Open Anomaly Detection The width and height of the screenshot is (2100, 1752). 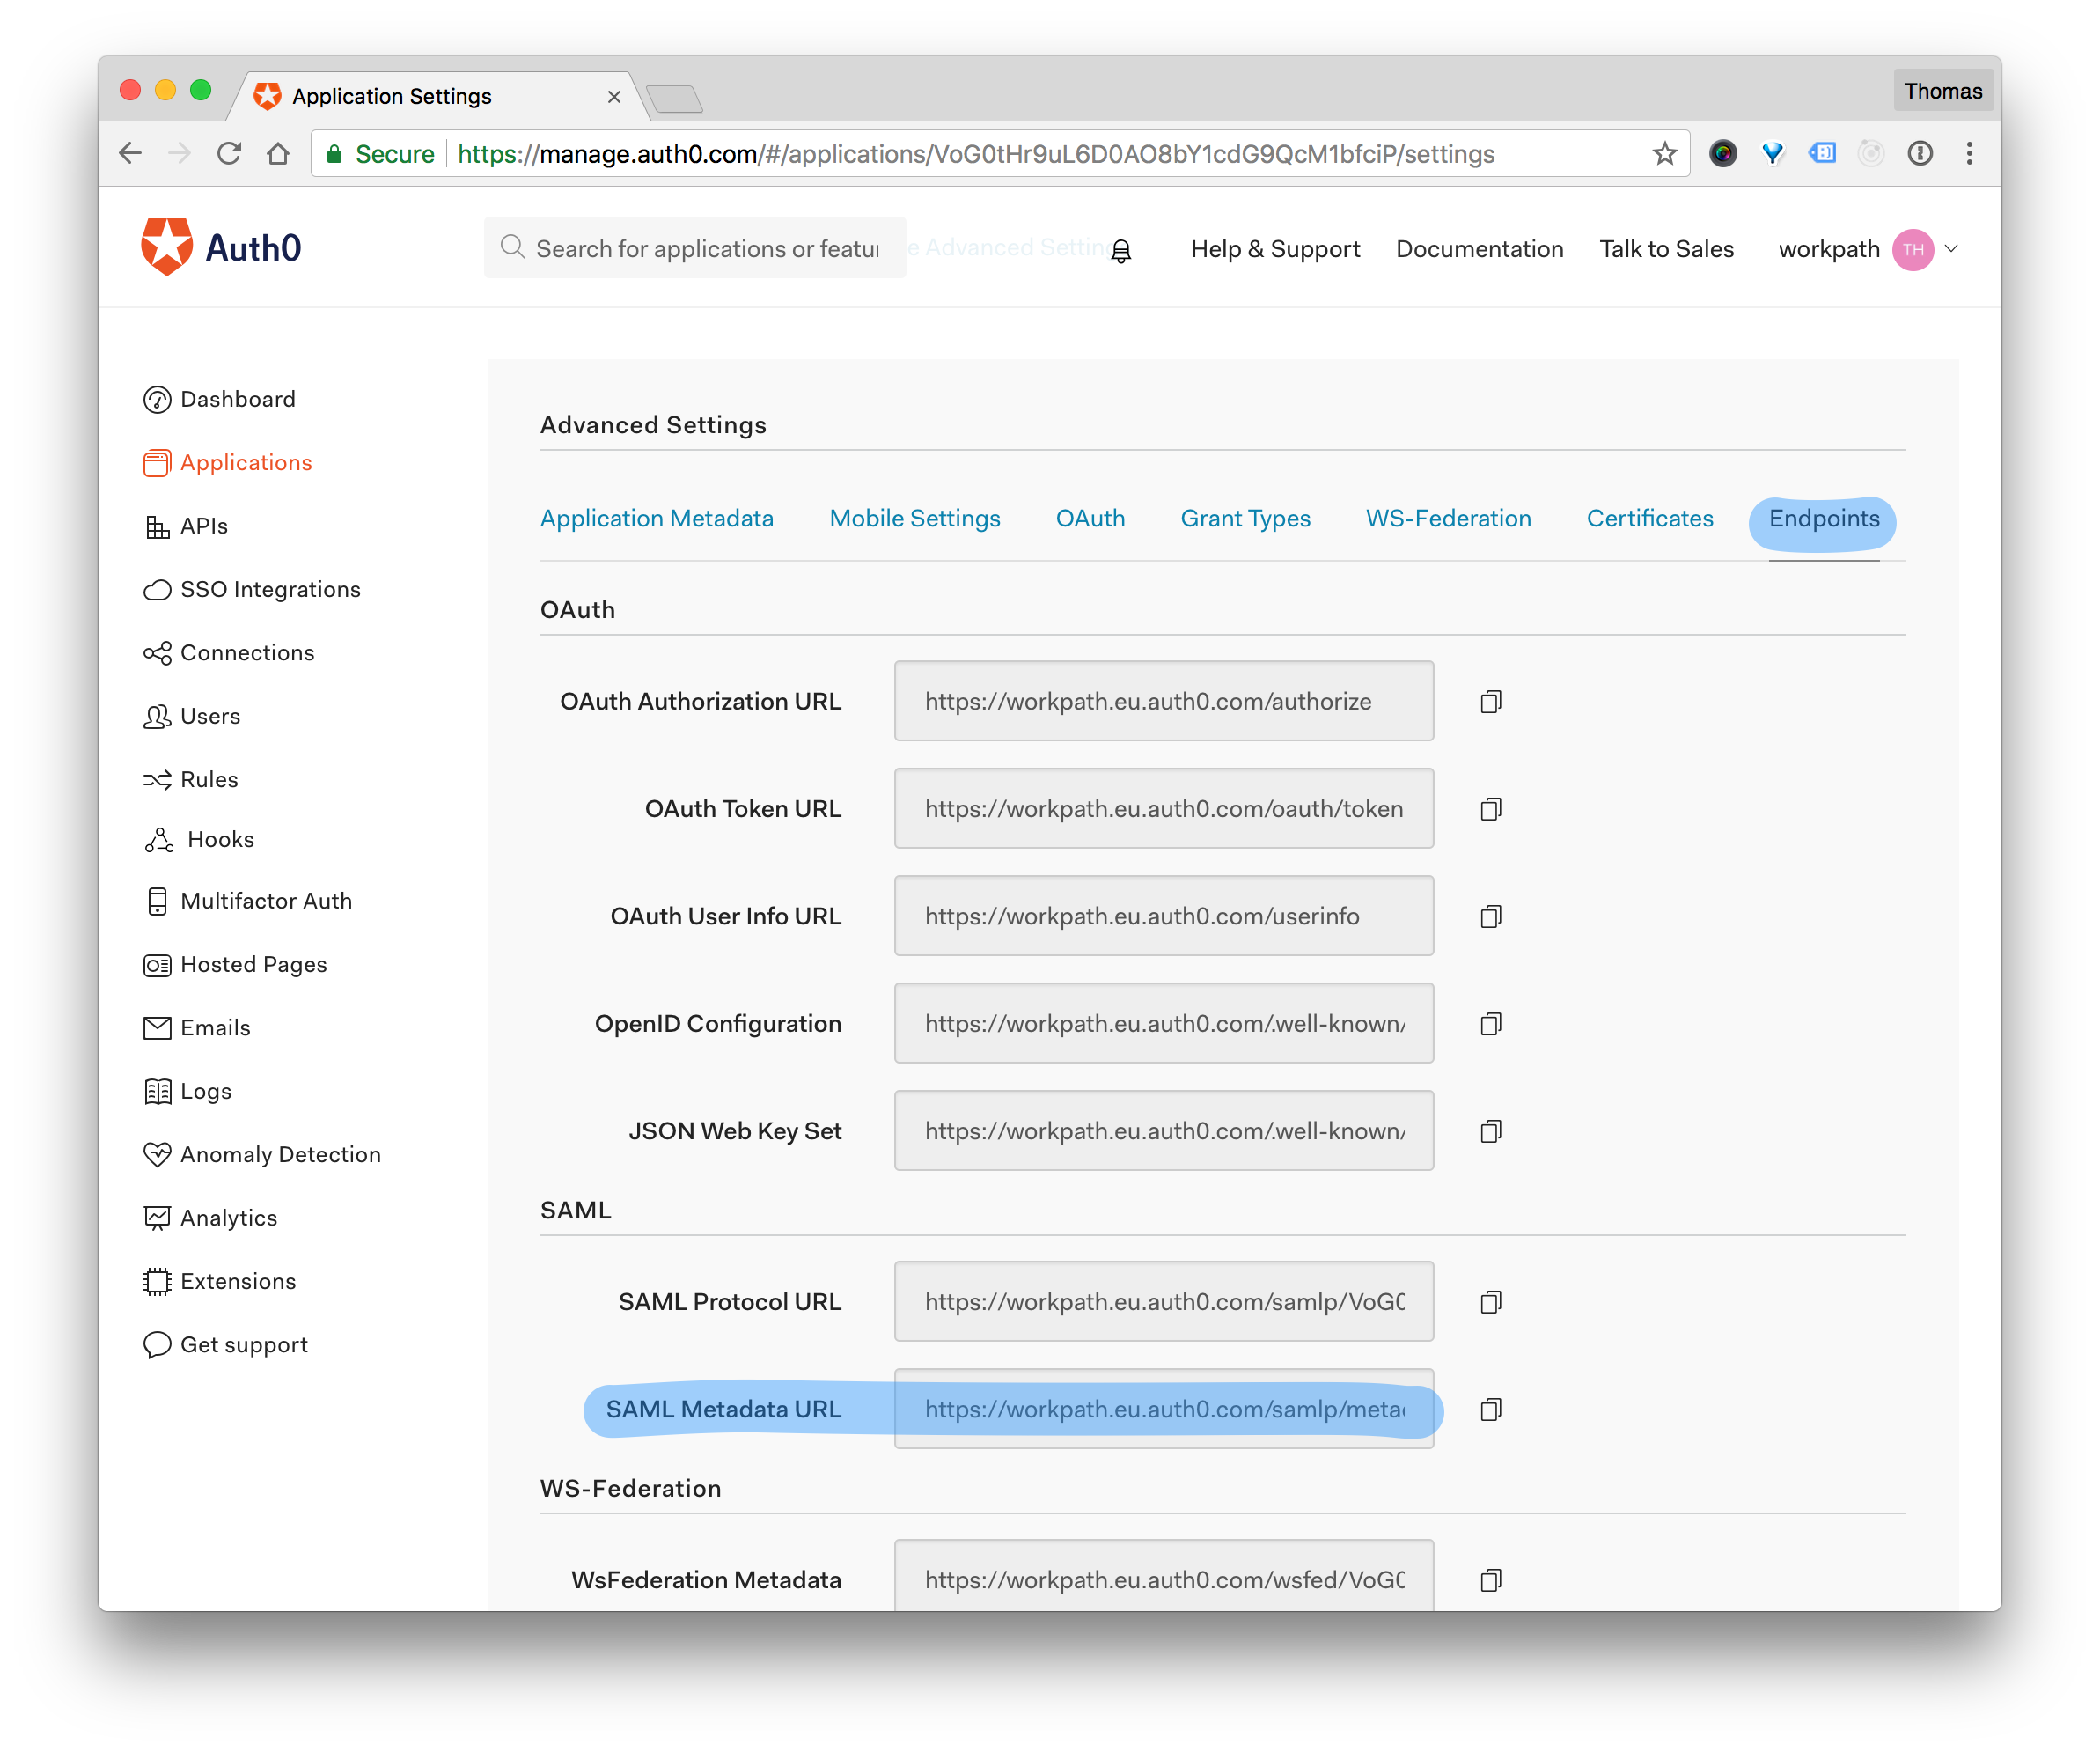click(263, 1155)
